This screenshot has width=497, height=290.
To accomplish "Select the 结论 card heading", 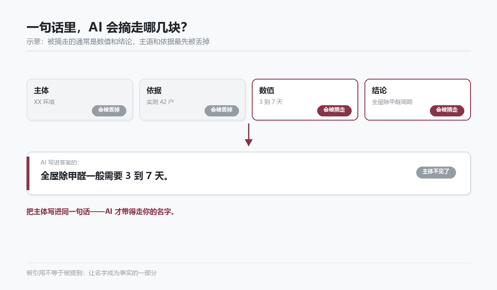I will (x=379, y=90).
